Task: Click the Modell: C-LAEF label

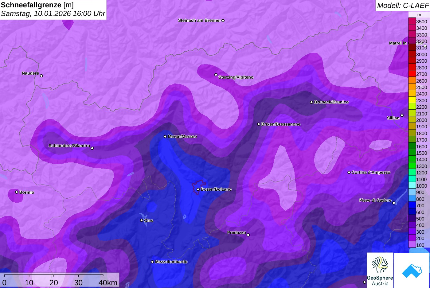Action: 403,5
